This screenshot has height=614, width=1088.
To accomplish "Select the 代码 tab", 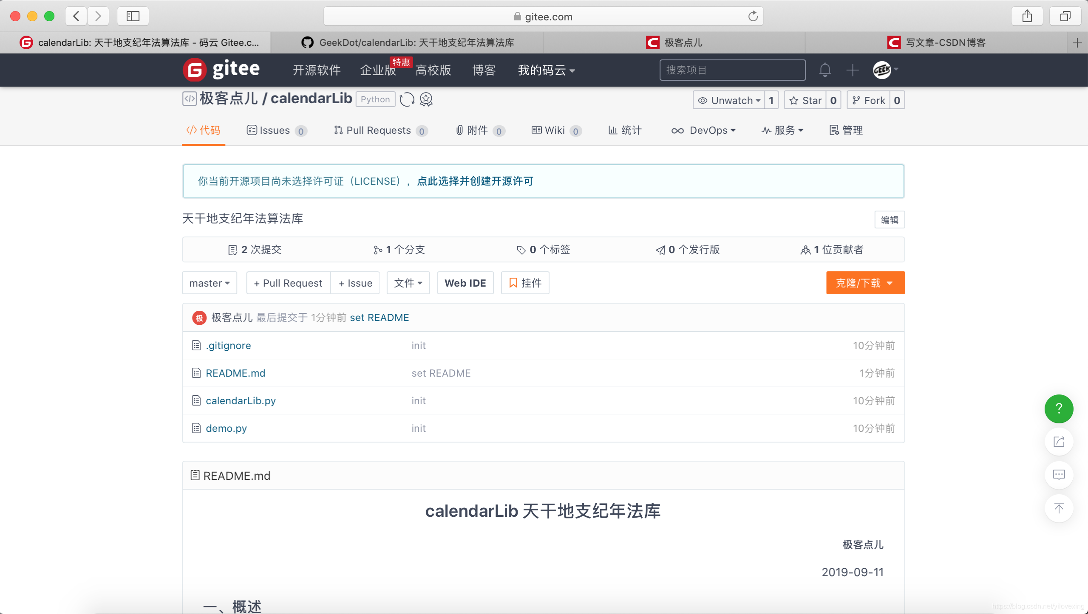I will pos(204,130).
